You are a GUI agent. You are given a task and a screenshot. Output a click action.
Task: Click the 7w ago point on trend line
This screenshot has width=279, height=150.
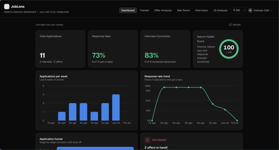152,121
